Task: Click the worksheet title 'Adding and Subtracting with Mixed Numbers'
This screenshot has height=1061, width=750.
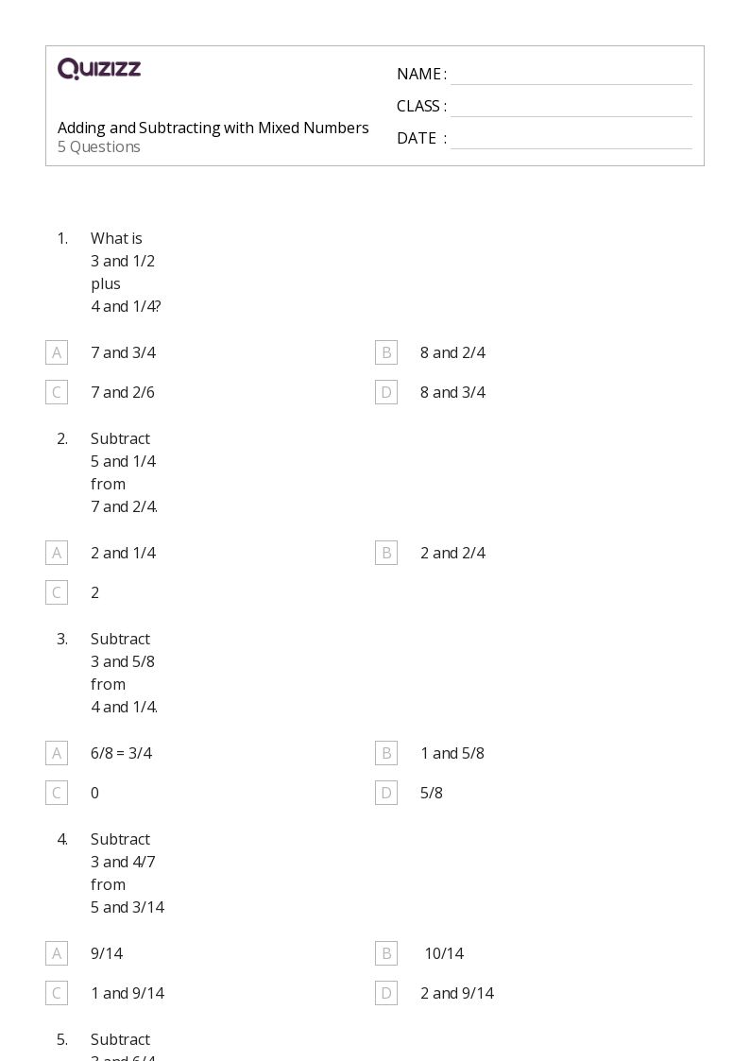Action: (x=213, y=128)
